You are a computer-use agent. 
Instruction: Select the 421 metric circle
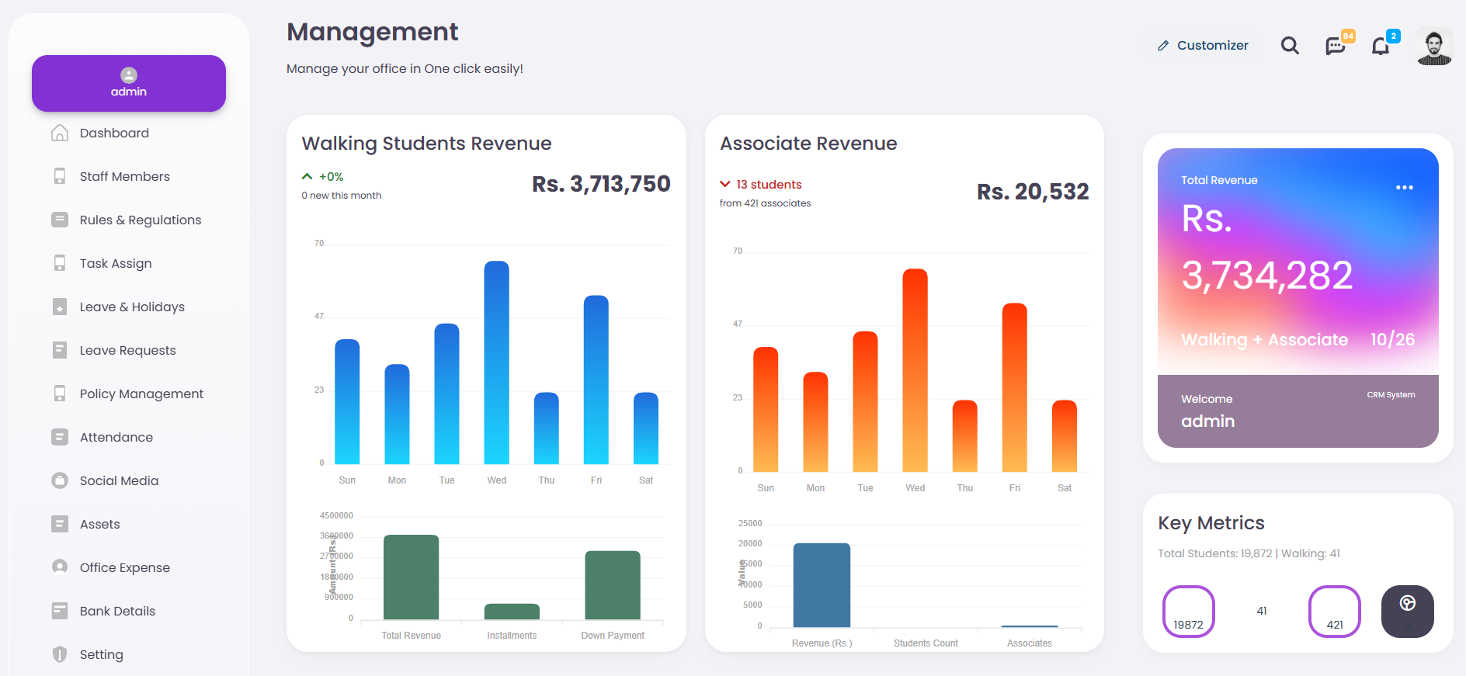(1335, 612)
